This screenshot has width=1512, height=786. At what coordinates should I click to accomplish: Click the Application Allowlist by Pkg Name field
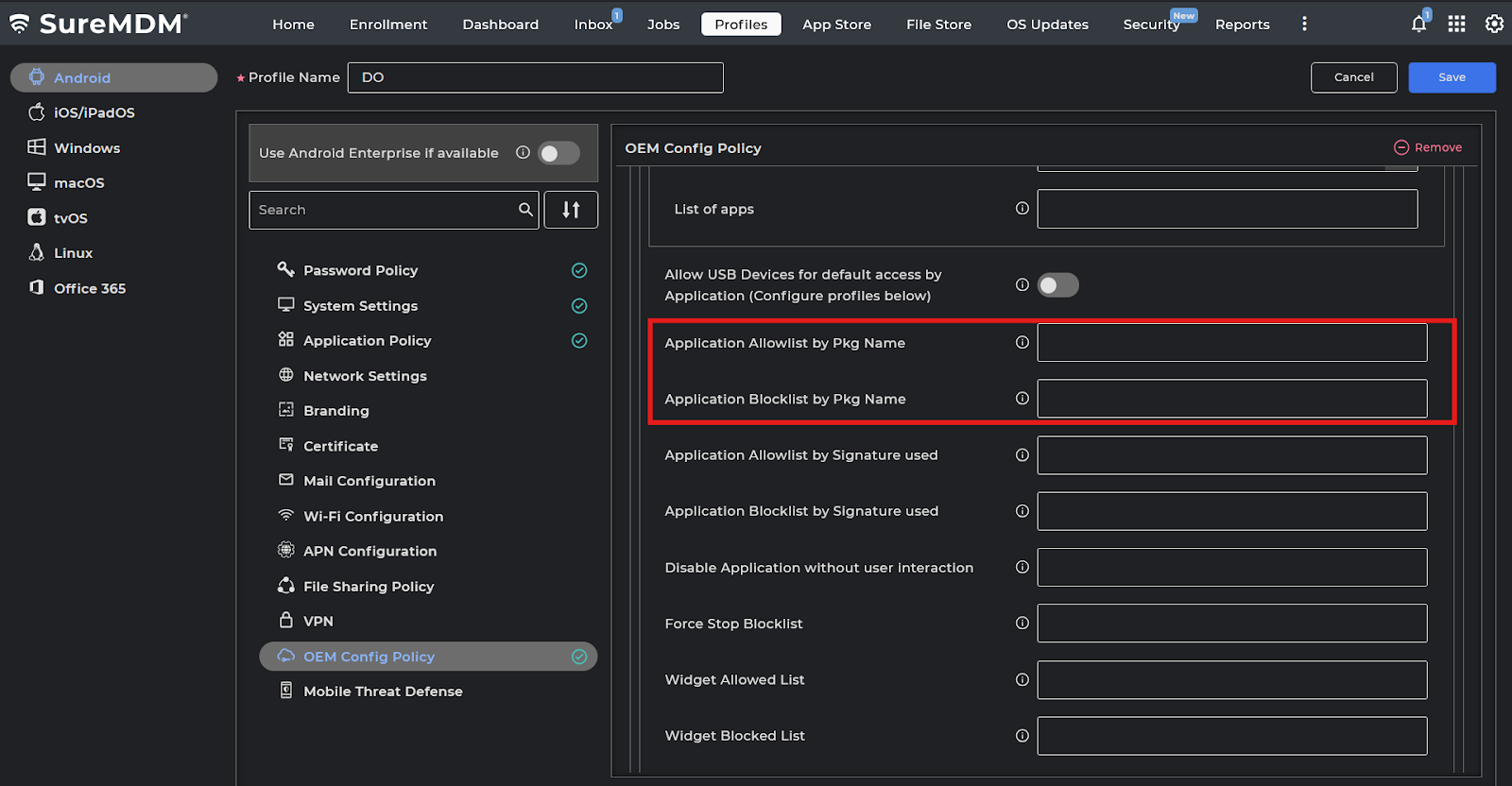(x=1231, y=343)
